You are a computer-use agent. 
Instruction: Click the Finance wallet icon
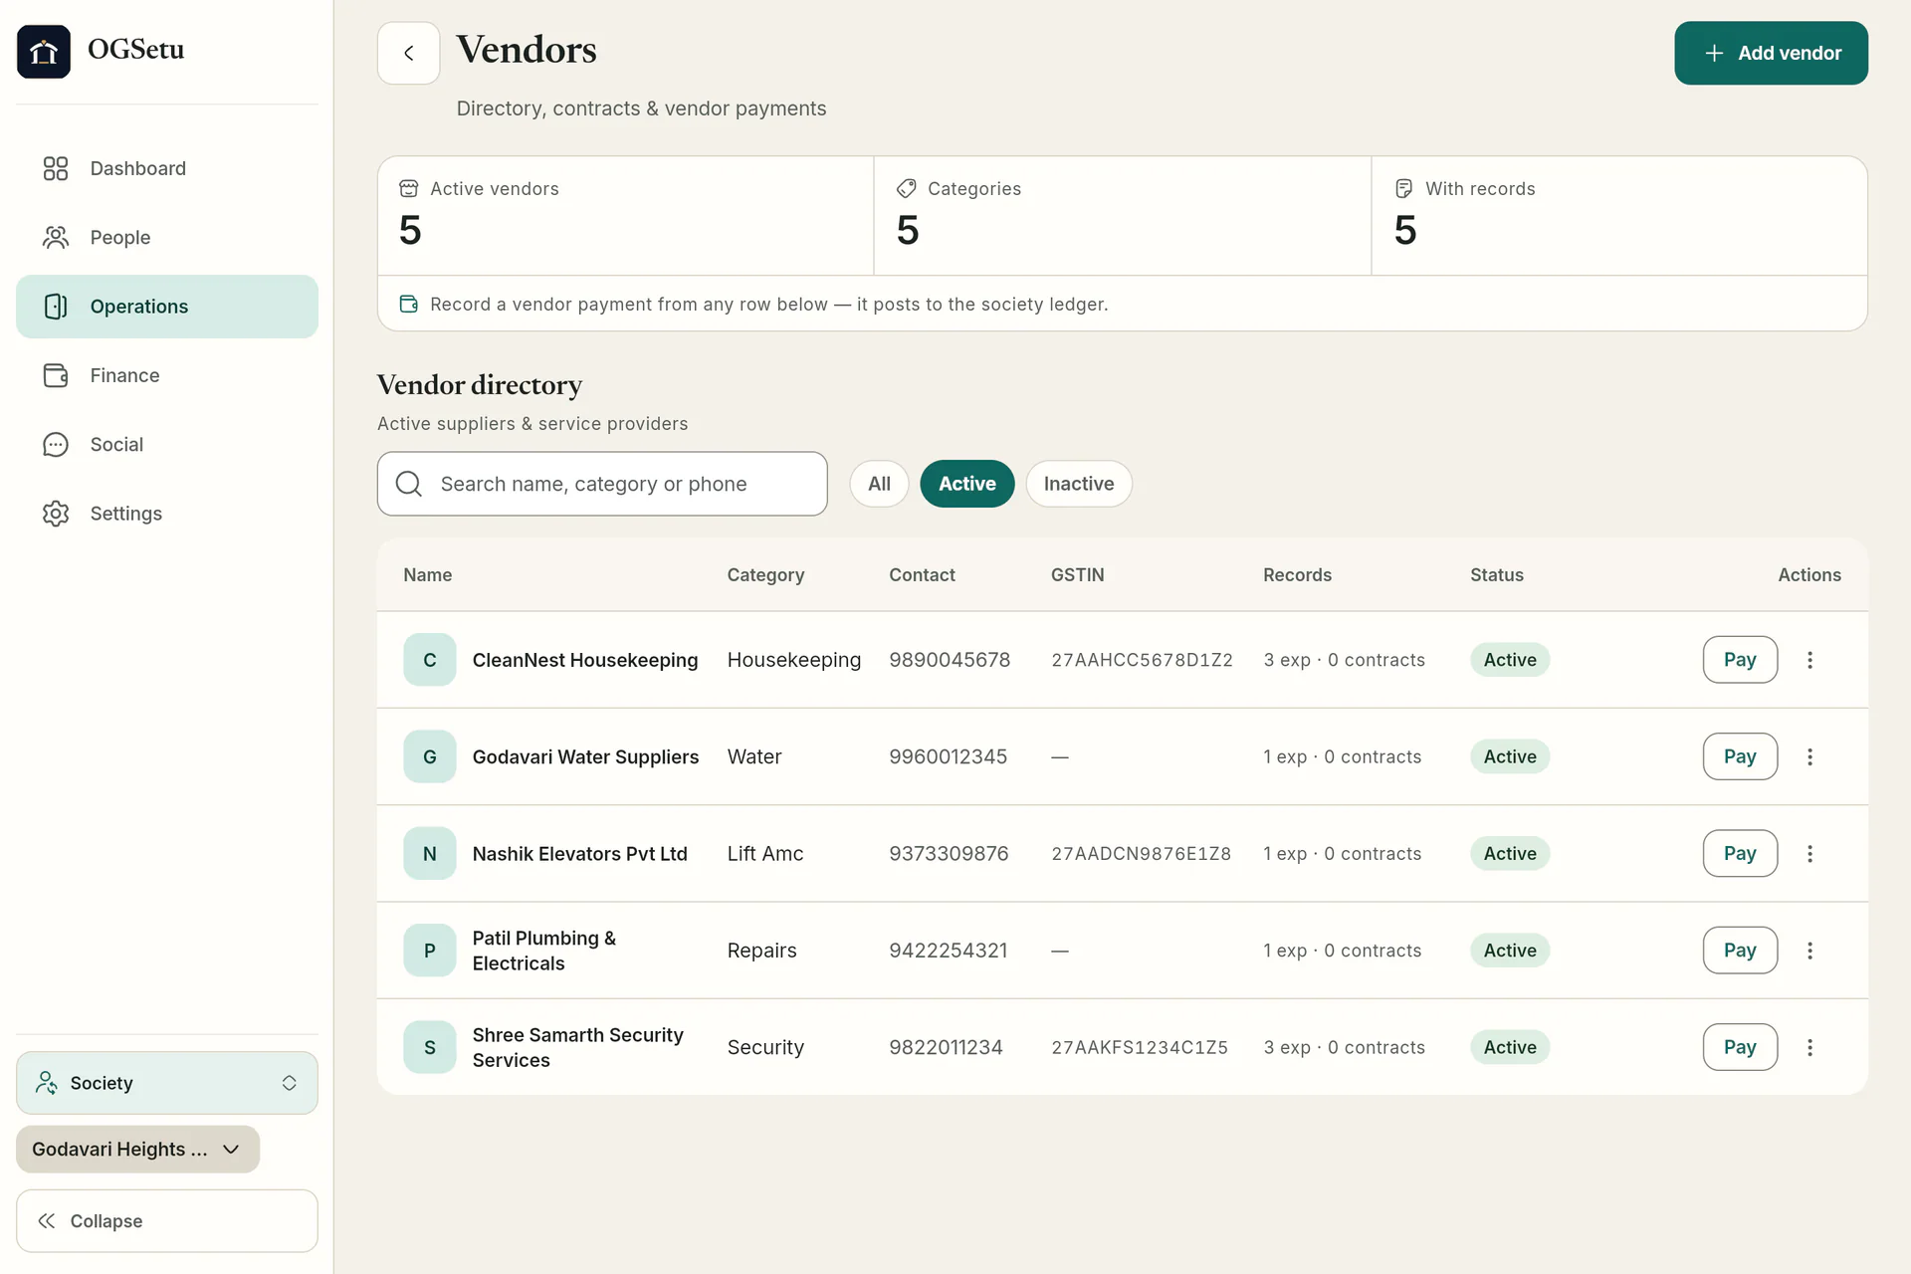(x=56, y=375)
